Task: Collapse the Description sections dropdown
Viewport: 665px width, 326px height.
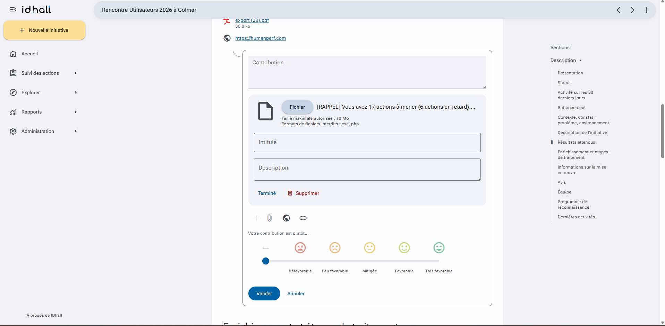Action: 580,61
